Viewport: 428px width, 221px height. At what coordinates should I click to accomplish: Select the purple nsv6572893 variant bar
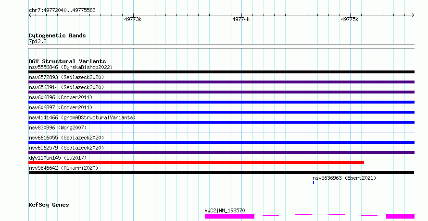pos(221,82)
